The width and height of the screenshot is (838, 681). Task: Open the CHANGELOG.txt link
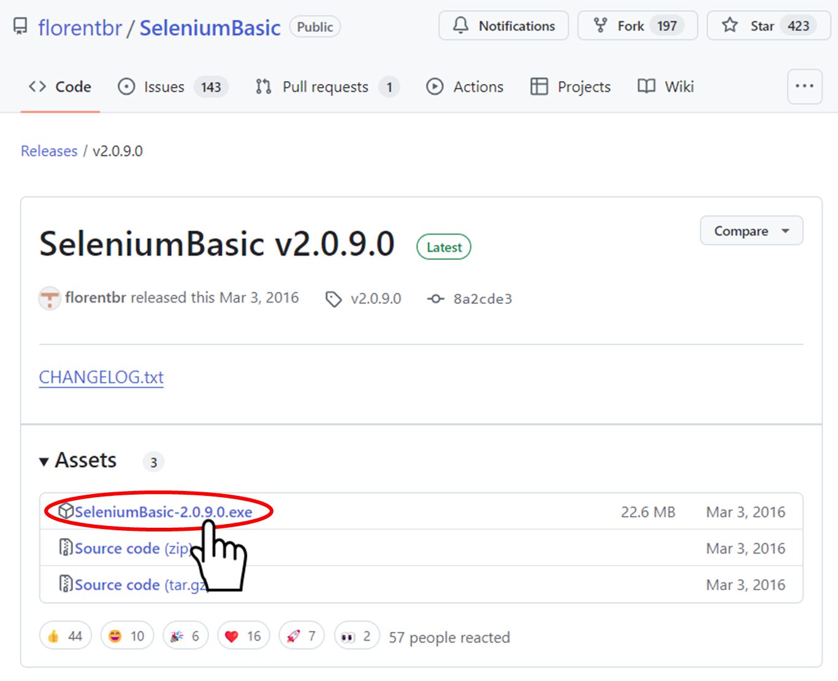(101, 377)
